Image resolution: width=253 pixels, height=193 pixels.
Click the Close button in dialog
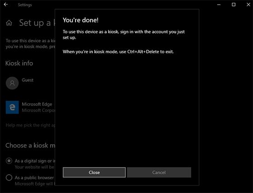pyautogui.click(x=94, y=172)
